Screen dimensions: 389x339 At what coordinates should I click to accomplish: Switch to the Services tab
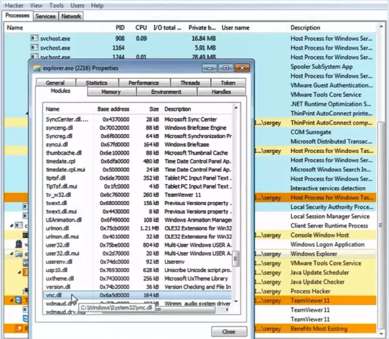tap(46, 16)
